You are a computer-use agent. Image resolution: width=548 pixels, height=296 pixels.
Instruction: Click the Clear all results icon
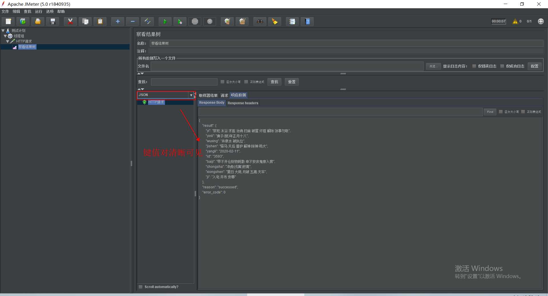click(x=242, y=21)
